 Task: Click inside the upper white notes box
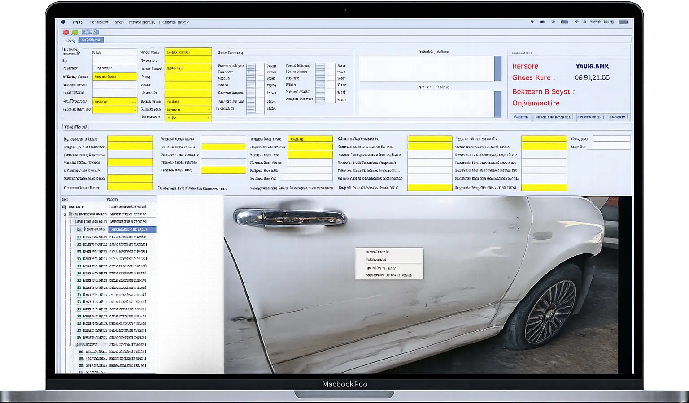pos(426,68)
